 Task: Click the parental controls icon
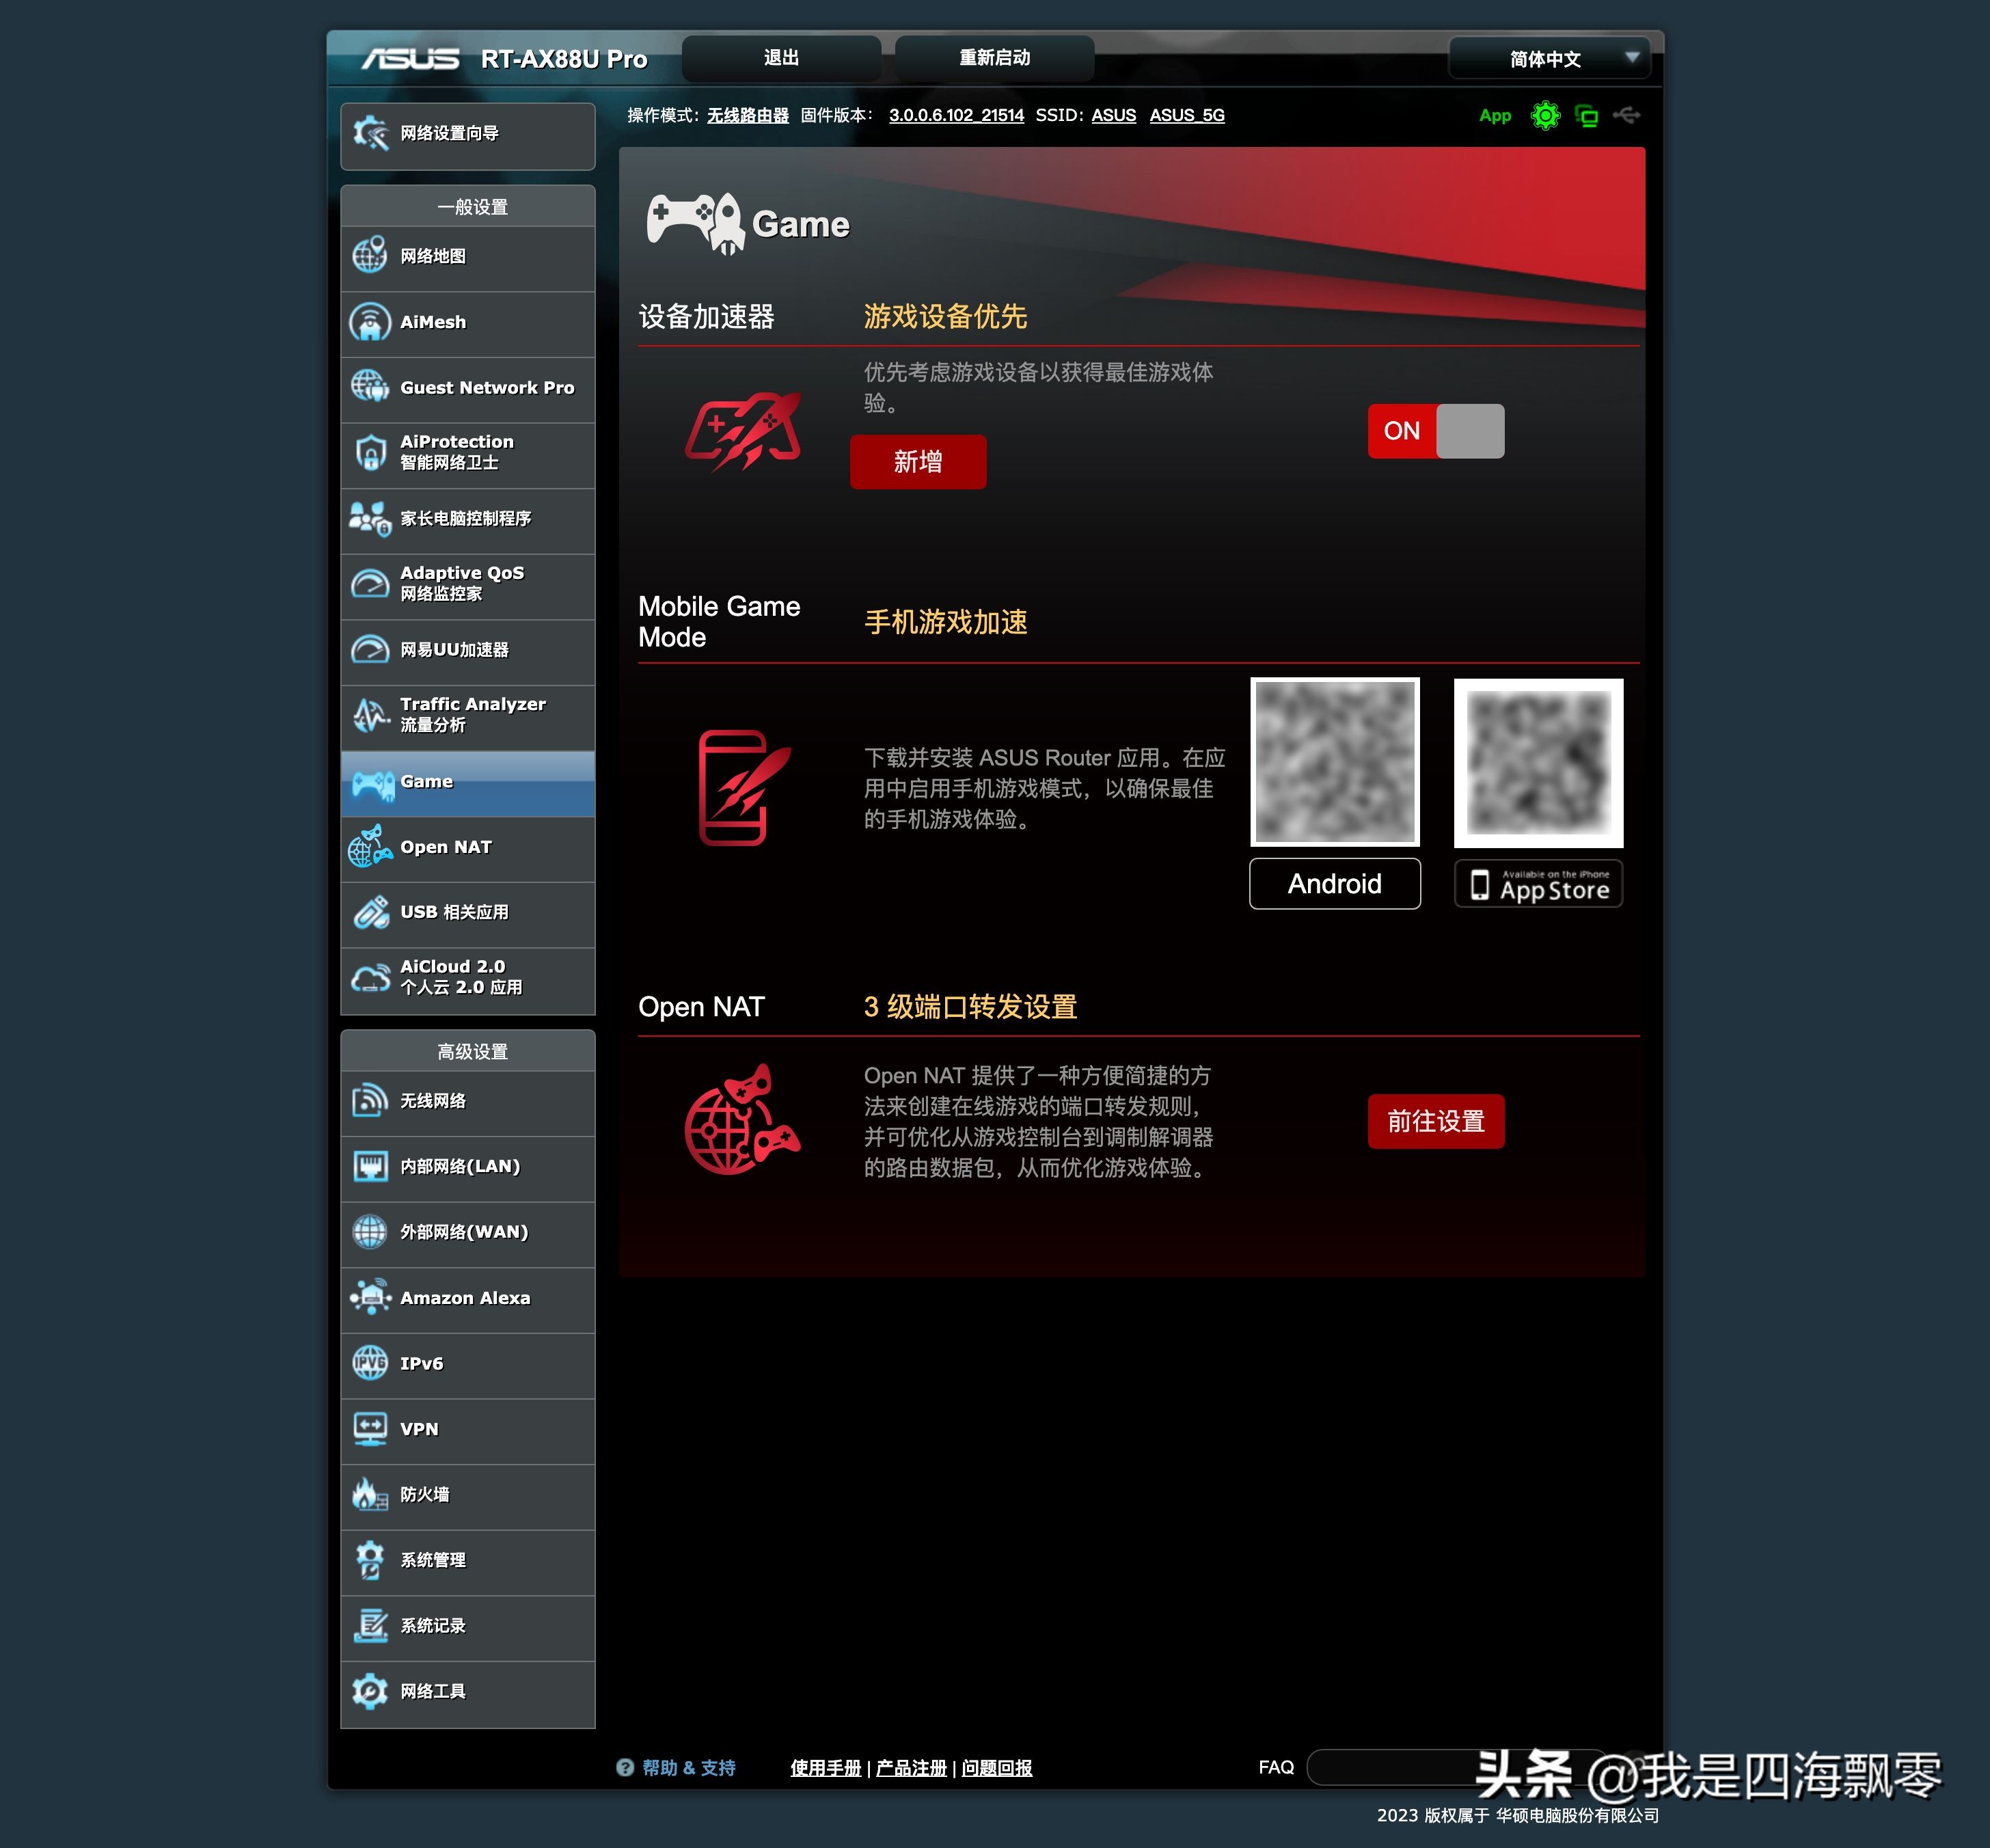(x=370, y=518)
